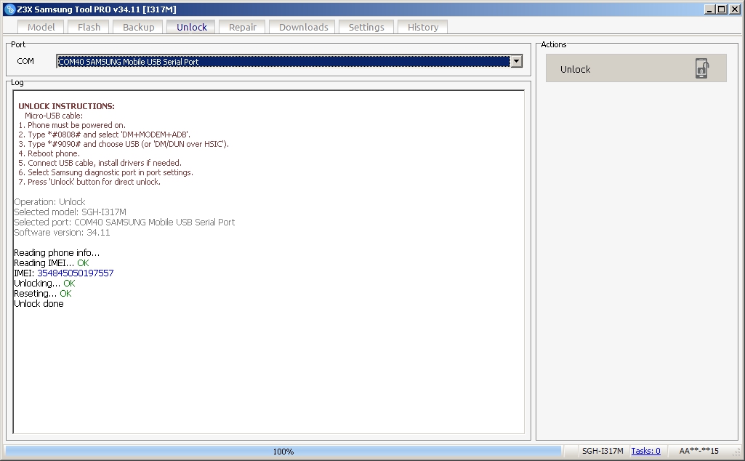Click the Unlock action button
The width and height of the screenshot is (745, 461).
click(x=636, y=68)
